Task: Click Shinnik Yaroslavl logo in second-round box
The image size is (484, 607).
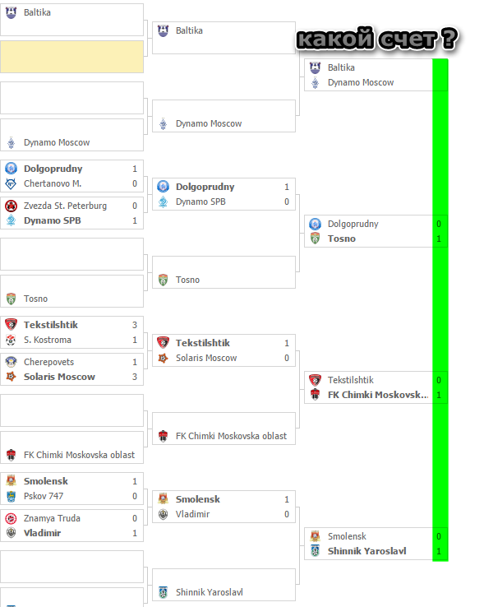Action: click(164, 592)
